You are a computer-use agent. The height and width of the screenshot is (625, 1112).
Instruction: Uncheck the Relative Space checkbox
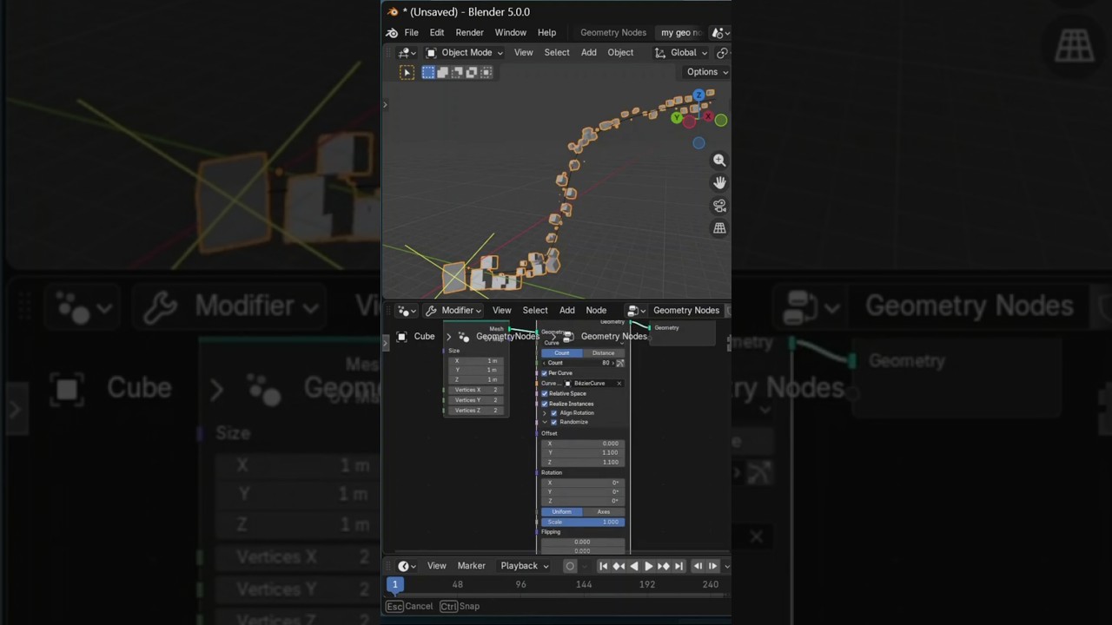[x=545, y=394]
